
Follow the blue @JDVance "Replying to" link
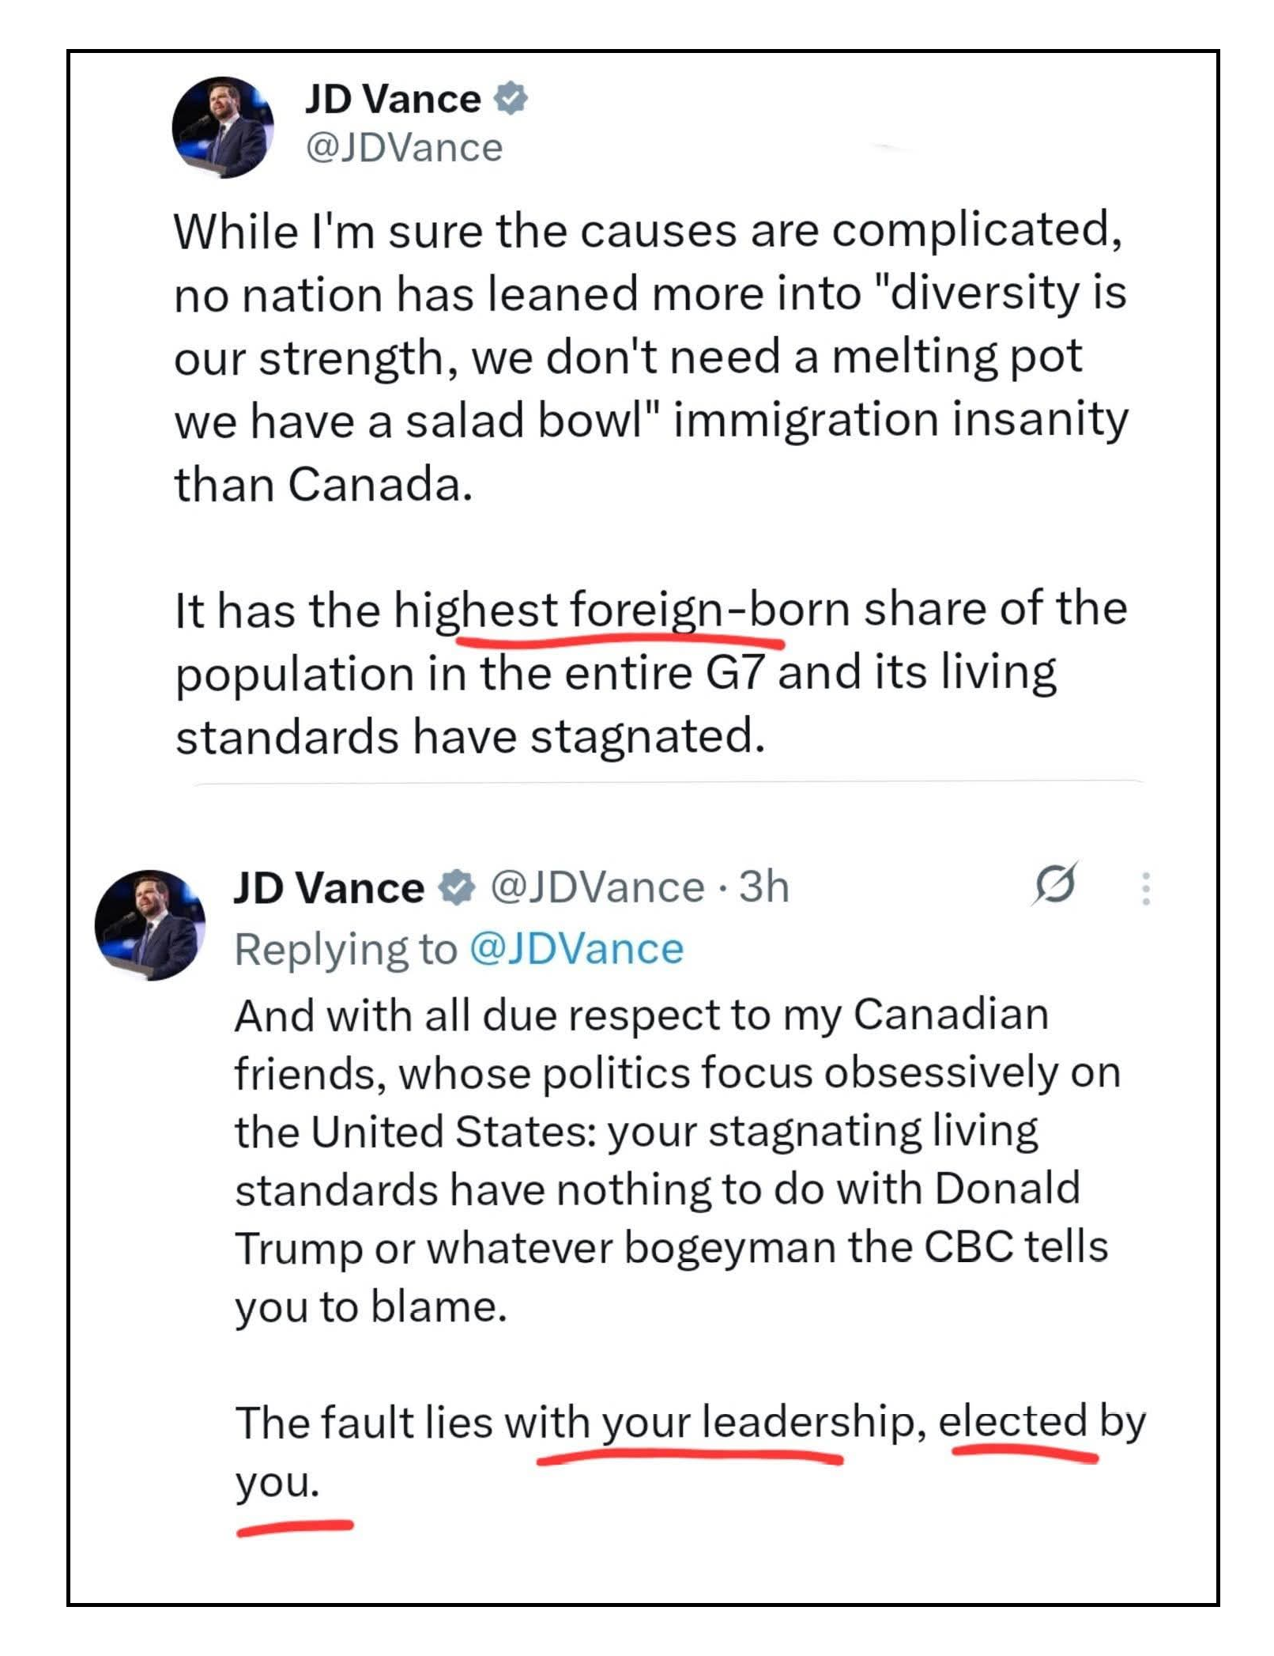pyautogui.click(x=577, y=949)
